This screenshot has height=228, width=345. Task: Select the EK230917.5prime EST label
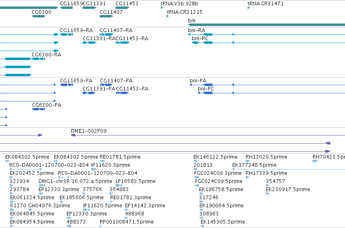click(x=288, y=189)
